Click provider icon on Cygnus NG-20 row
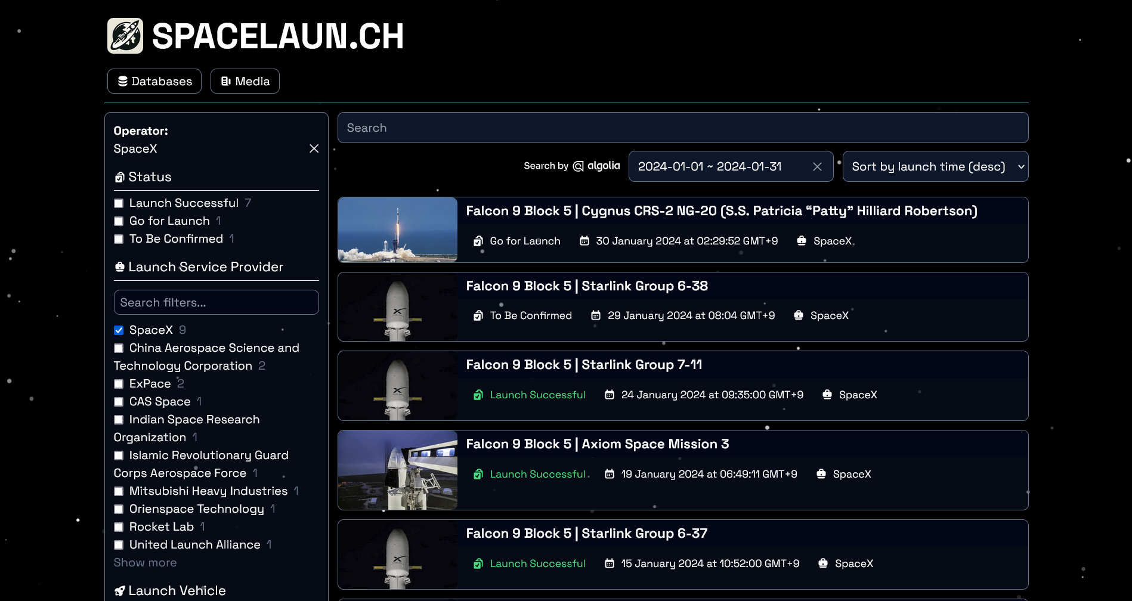Image resolution: width=1132 pixels, height=601 pixels. (x=802, y=241)
